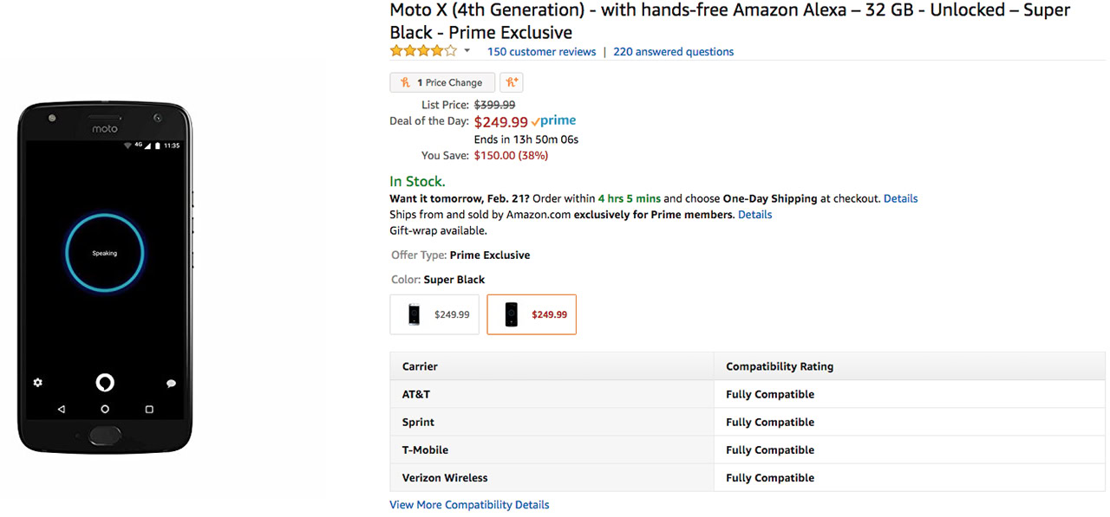Select the first color option swatch
1110x517 pixels.
tap(434, 314)
